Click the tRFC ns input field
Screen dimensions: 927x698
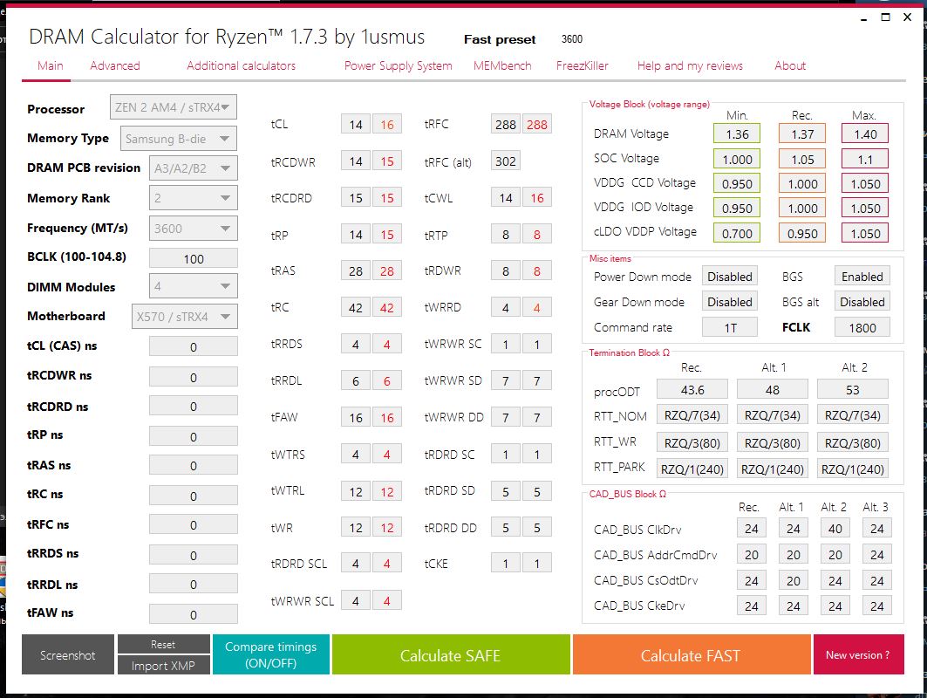coord(194,524)
